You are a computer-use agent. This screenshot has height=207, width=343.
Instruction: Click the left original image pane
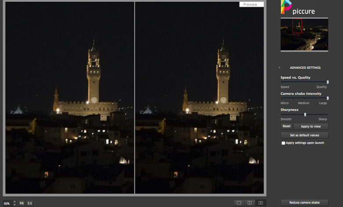click(x=70, y=98)
